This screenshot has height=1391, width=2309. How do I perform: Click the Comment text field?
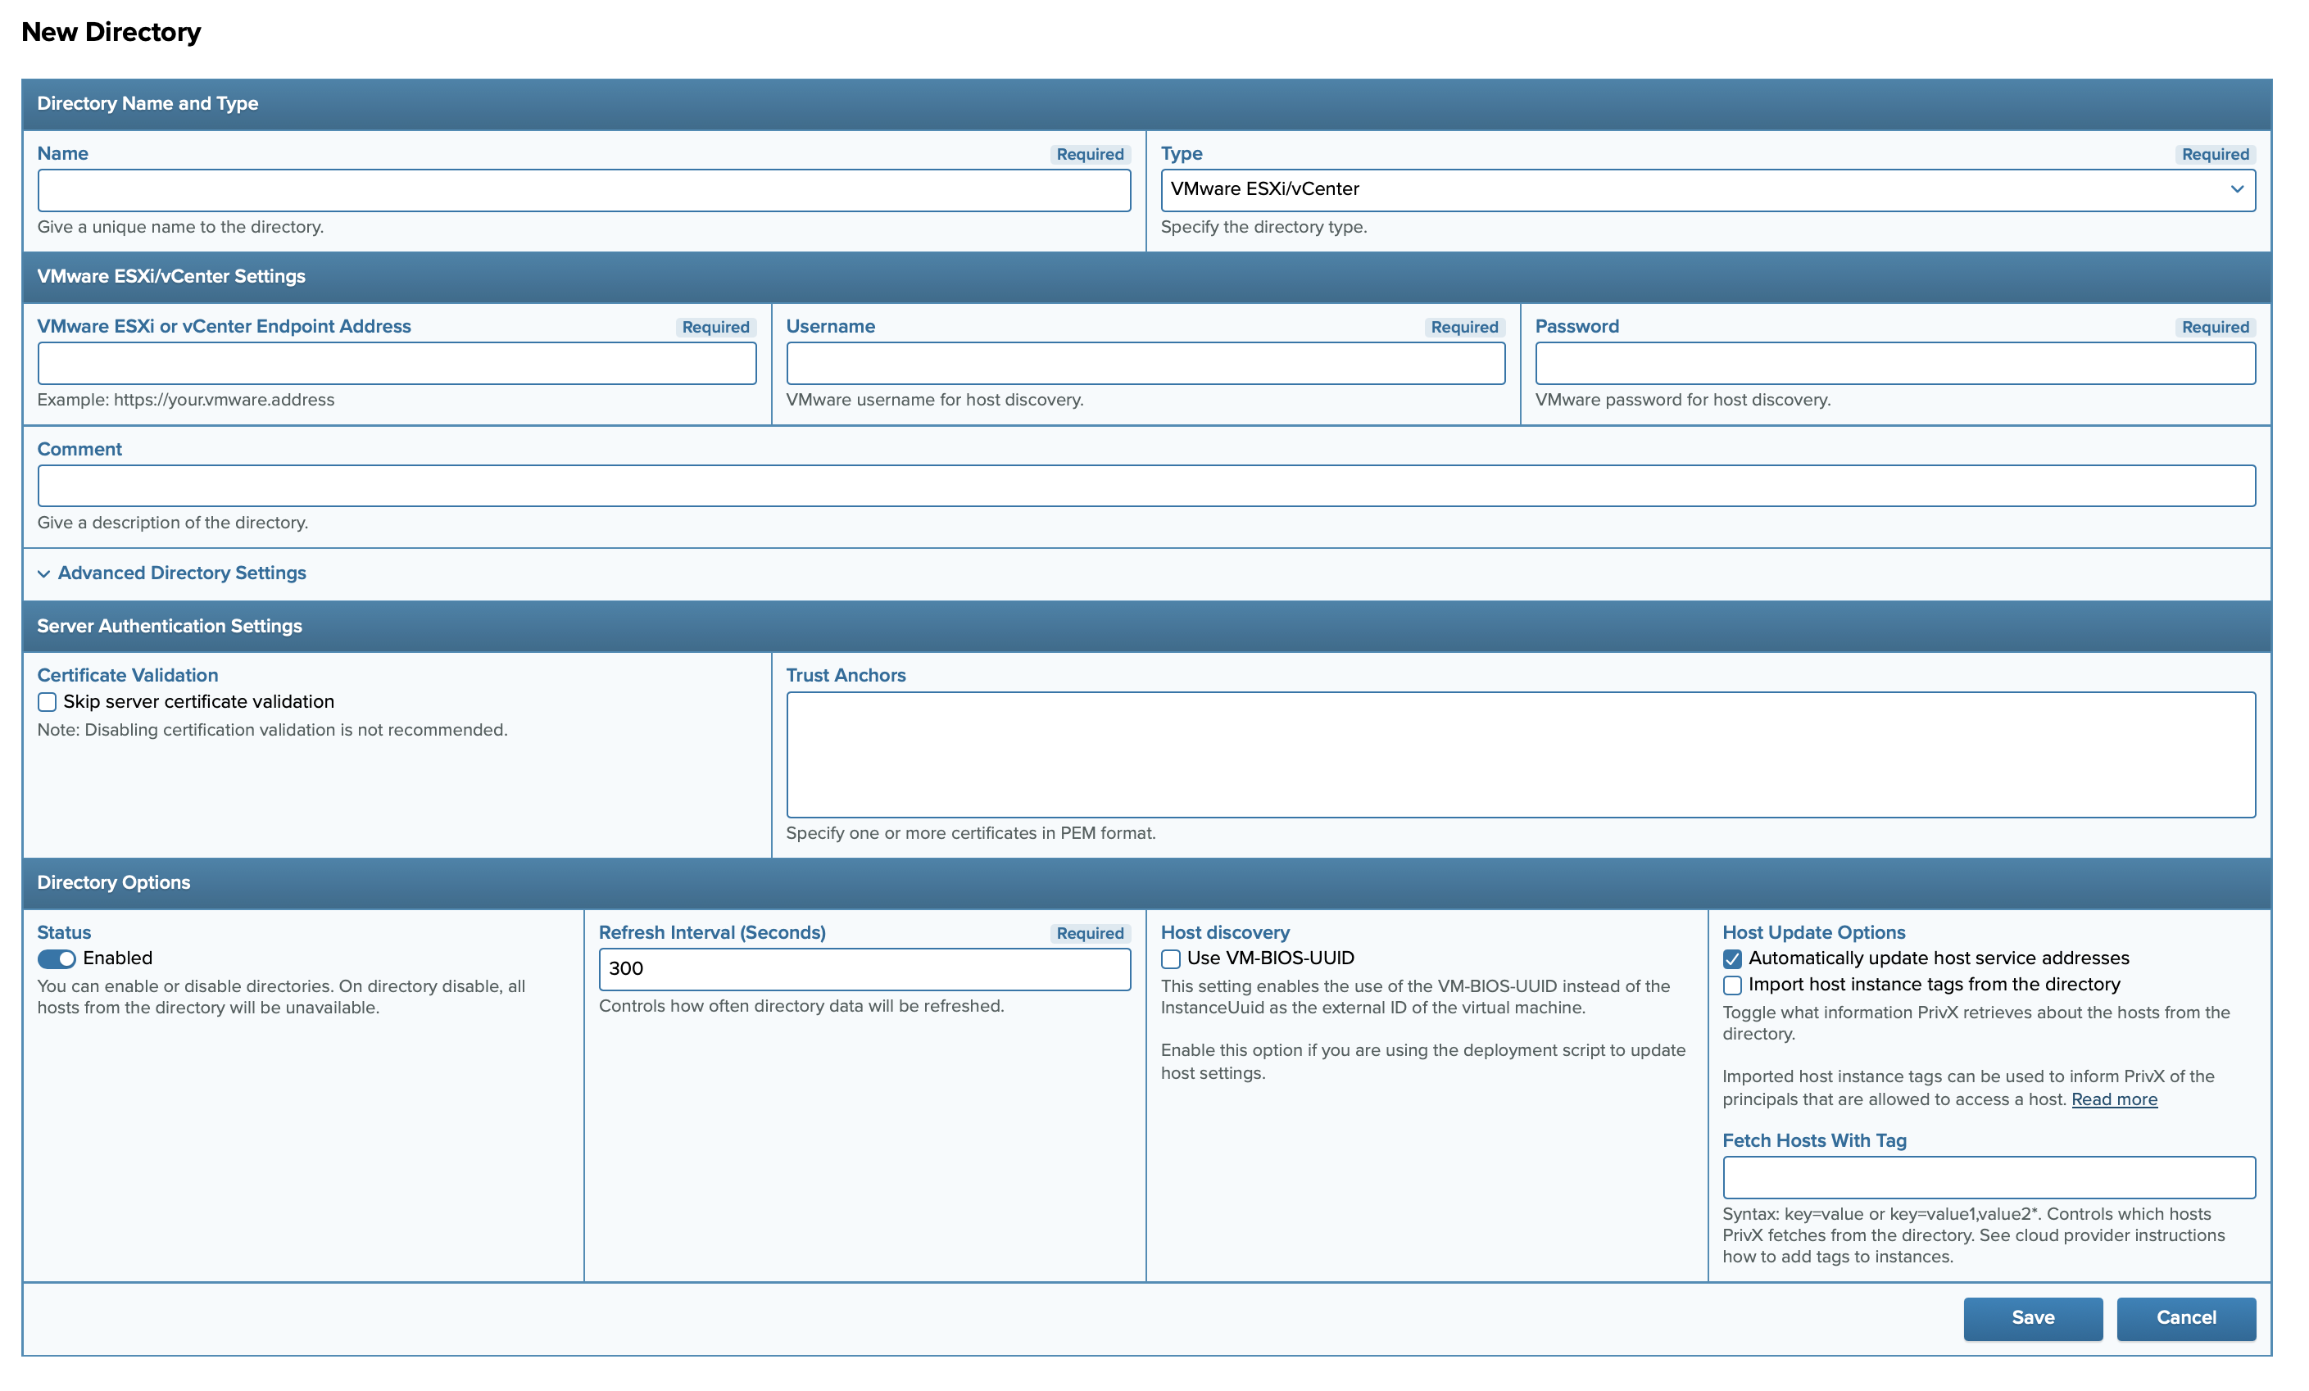pyautogui.click(x=1146, y=486)
